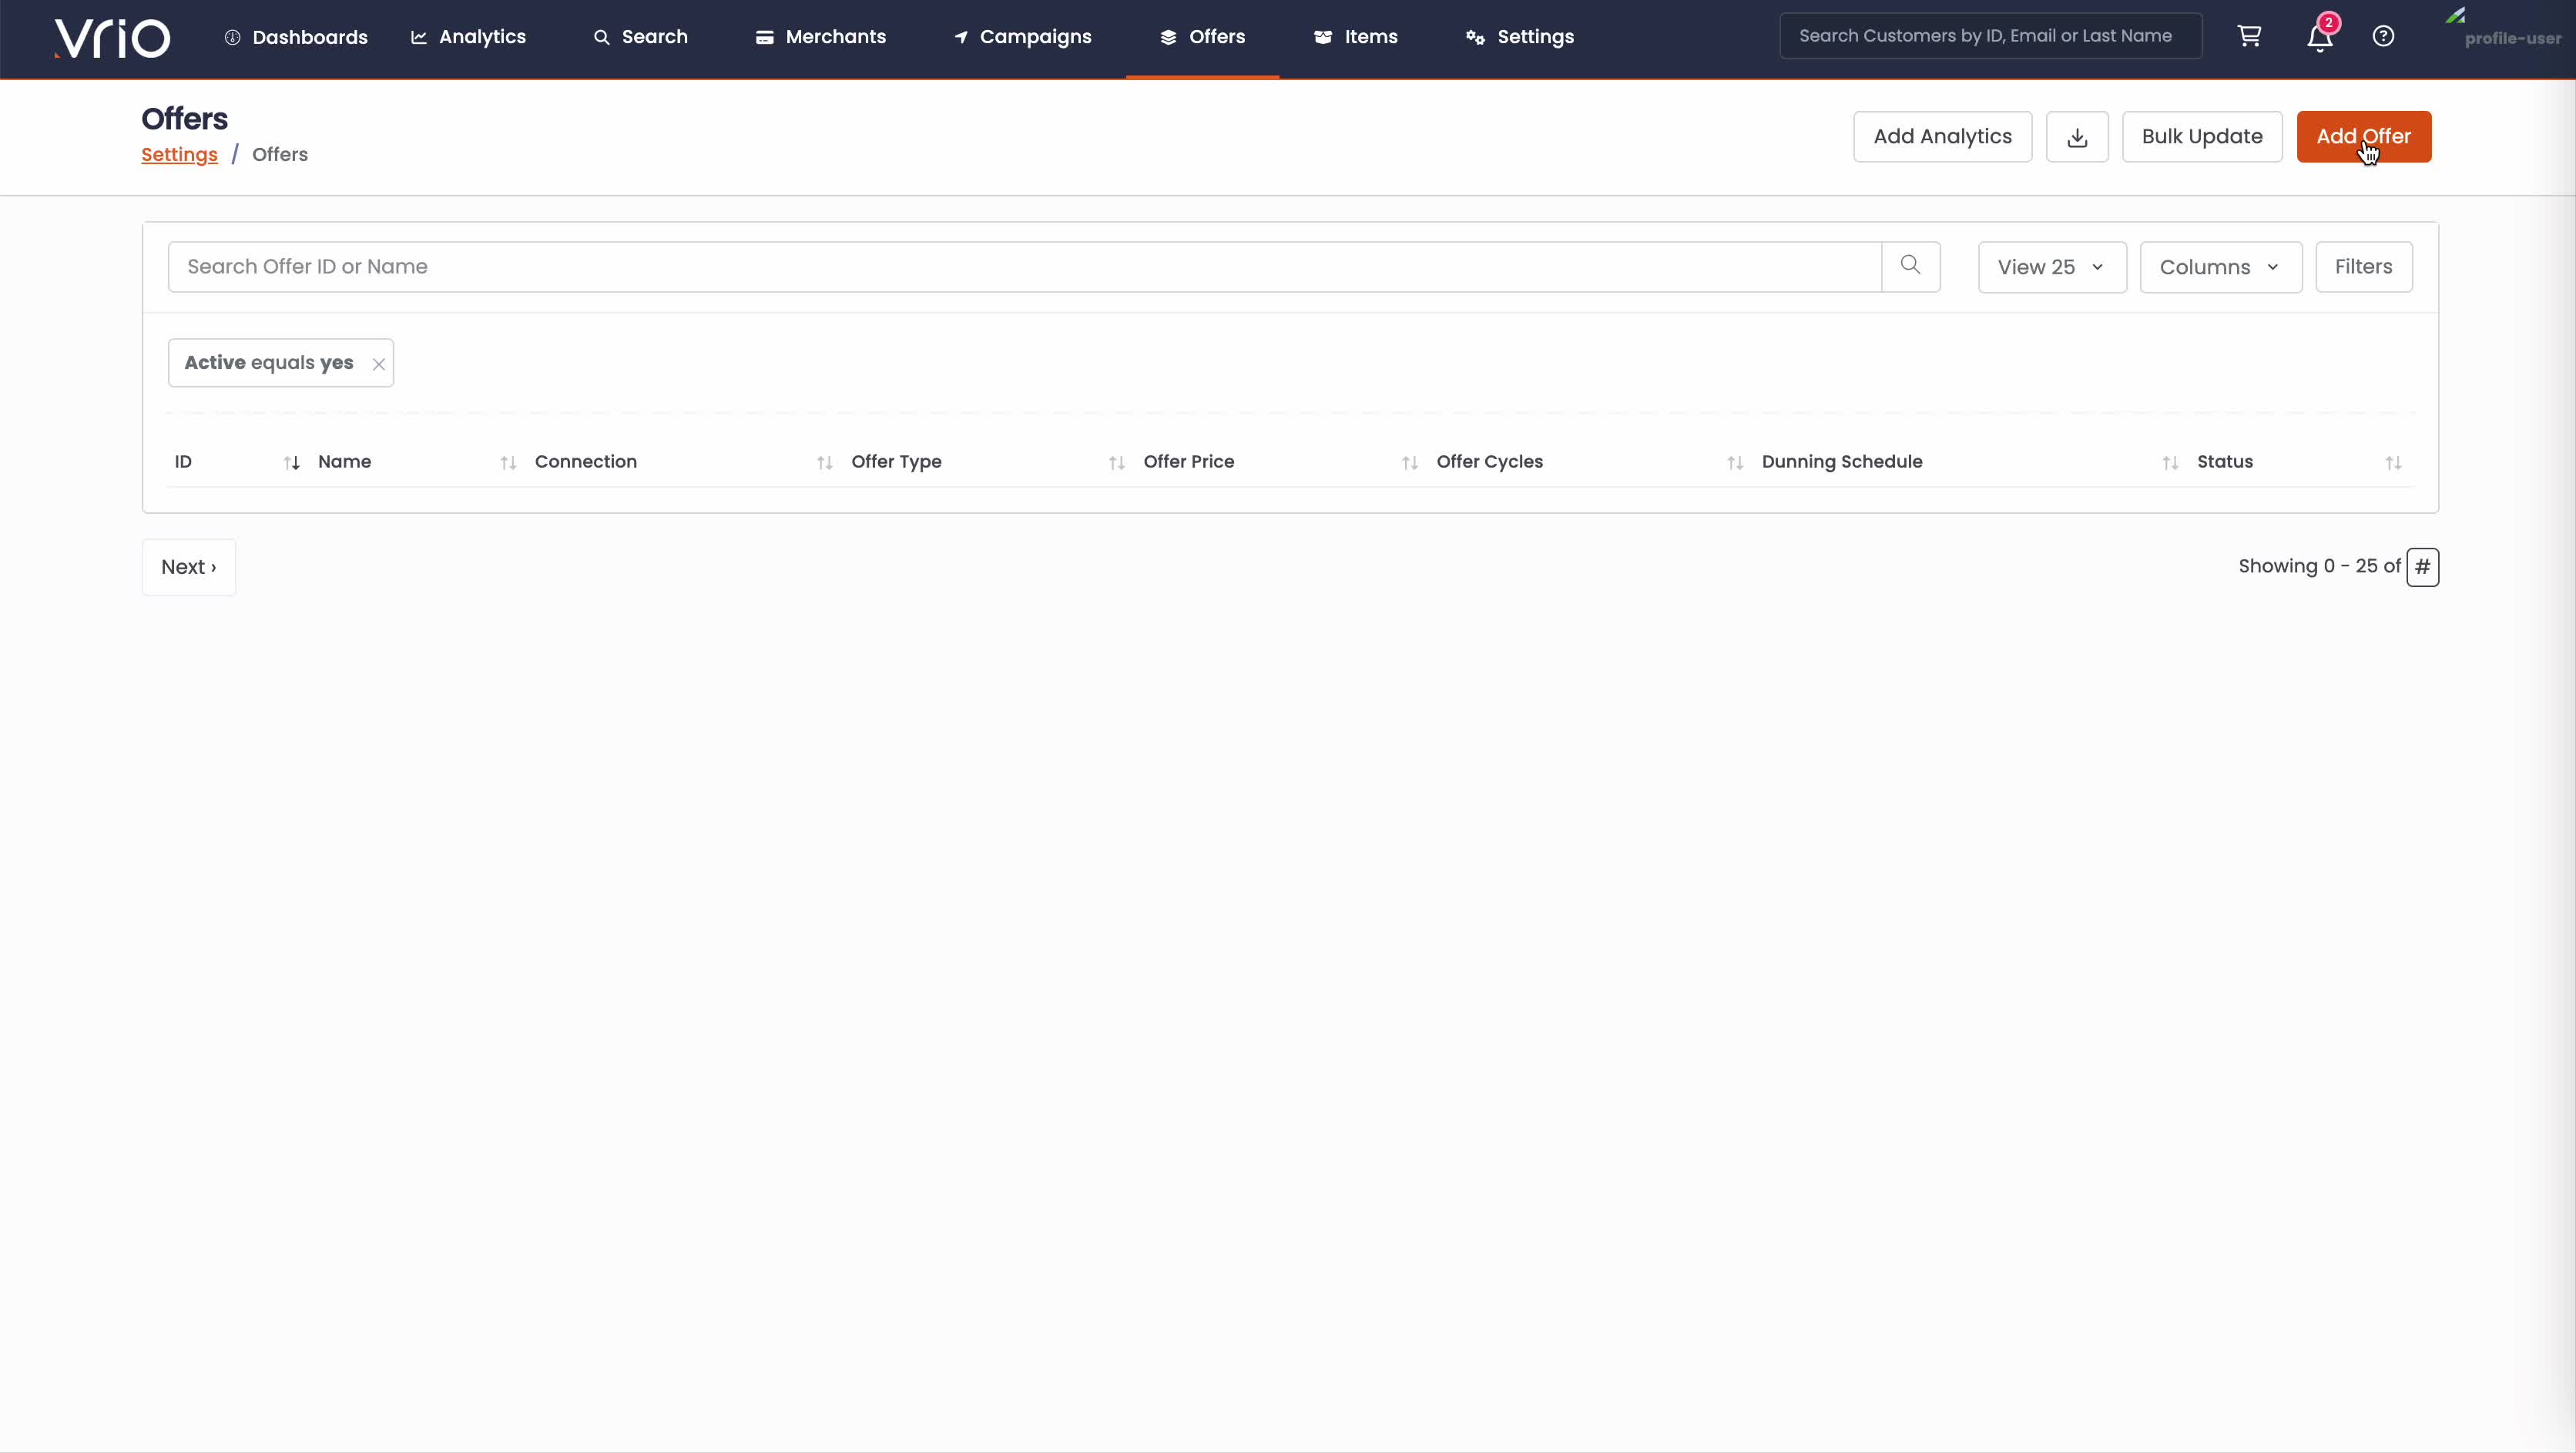Open the Campaigns menu
2576x1453 pixels.
click(1023, 37)
